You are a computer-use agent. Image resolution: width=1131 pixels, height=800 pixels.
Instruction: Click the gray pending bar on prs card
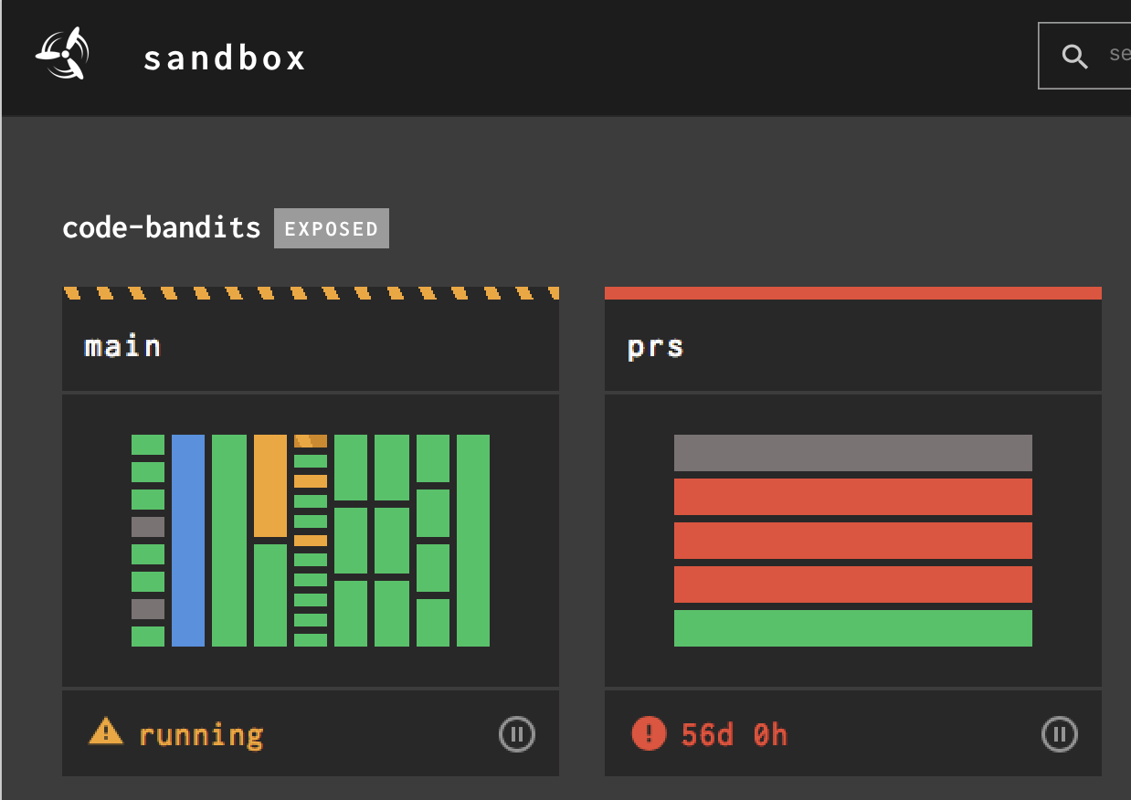pyautogui.click(x=852, y=454)
